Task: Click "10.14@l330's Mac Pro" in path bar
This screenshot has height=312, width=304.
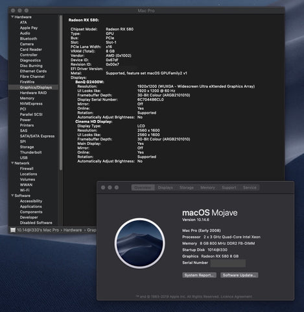Action: (38, 230)
